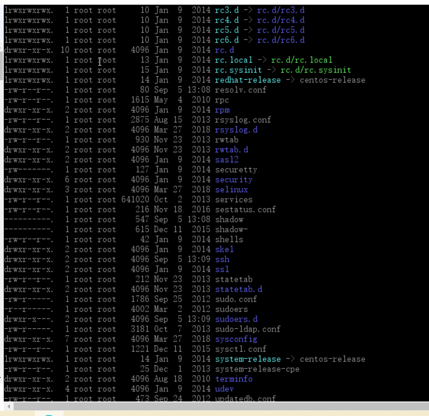Click the horizontal scrollbar track
The image size is (429, 416).
coord(221,406)
